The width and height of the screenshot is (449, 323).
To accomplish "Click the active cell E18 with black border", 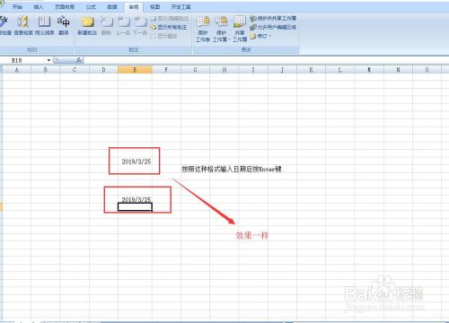I will 135,206.
